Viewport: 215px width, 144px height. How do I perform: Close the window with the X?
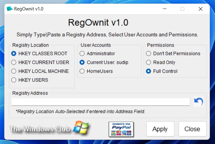201,9
